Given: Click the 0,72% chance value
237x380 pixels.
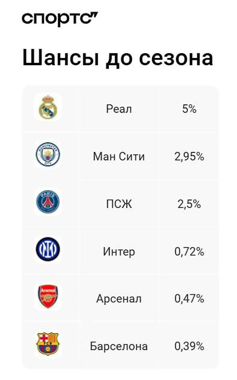Looking at the screenshot, I should pyautogui.click(x=189, y=252).
